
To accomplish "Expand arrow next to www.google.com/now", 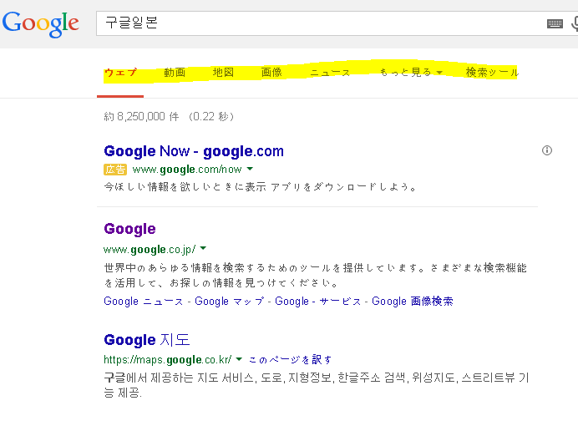I will [x=250, y=169].
